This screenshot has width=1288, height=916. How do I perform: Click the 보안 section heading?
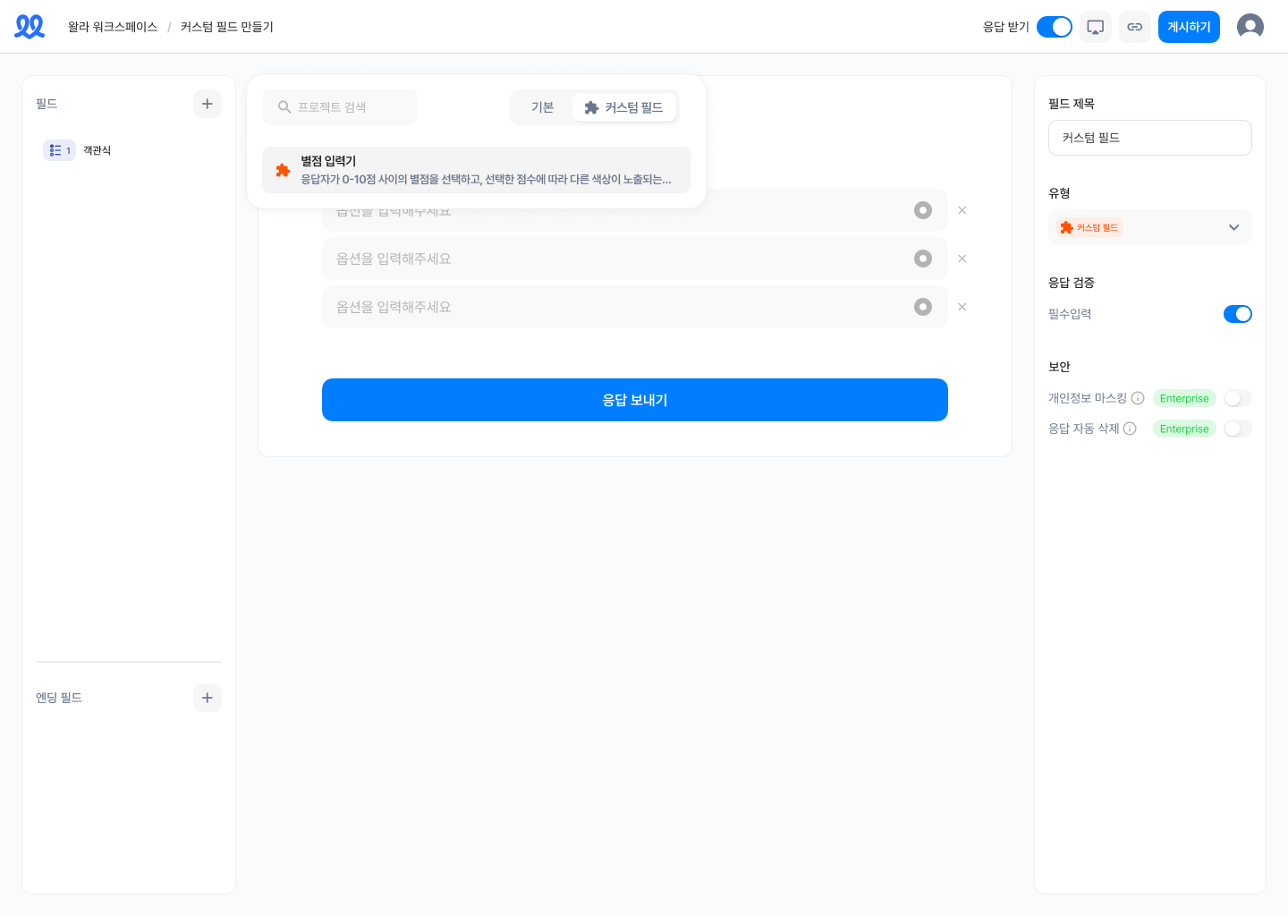[x=1059, y=367]
